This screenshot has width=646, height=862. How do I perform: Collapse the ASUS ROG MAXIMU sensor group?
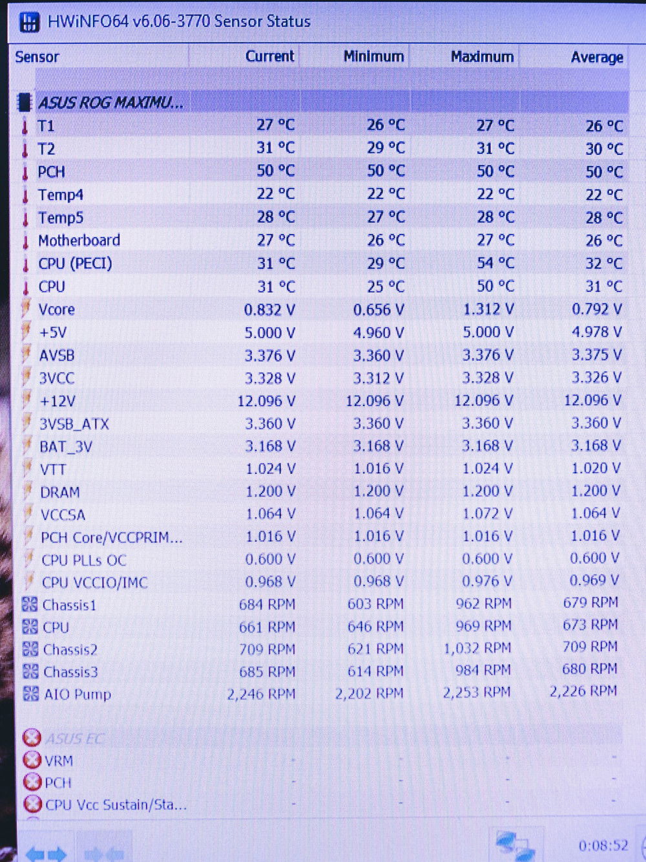[x=110, y=102]
